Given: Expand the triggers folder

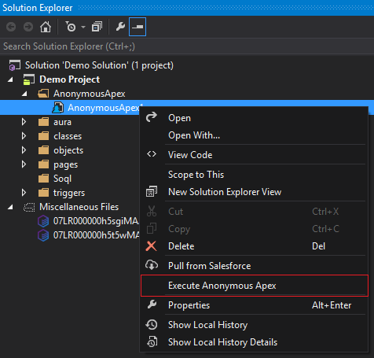Looking at the screenshot, I should tap(24, 193).
